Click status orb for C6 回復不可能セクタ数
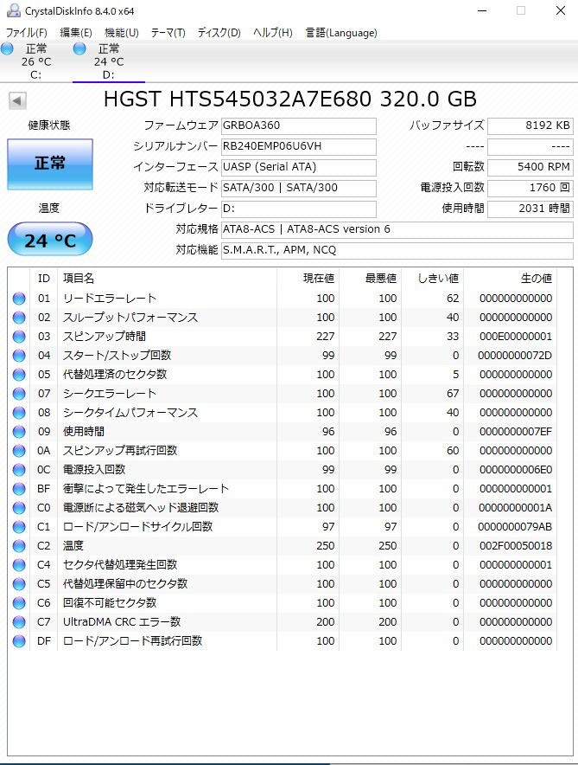 19,603
